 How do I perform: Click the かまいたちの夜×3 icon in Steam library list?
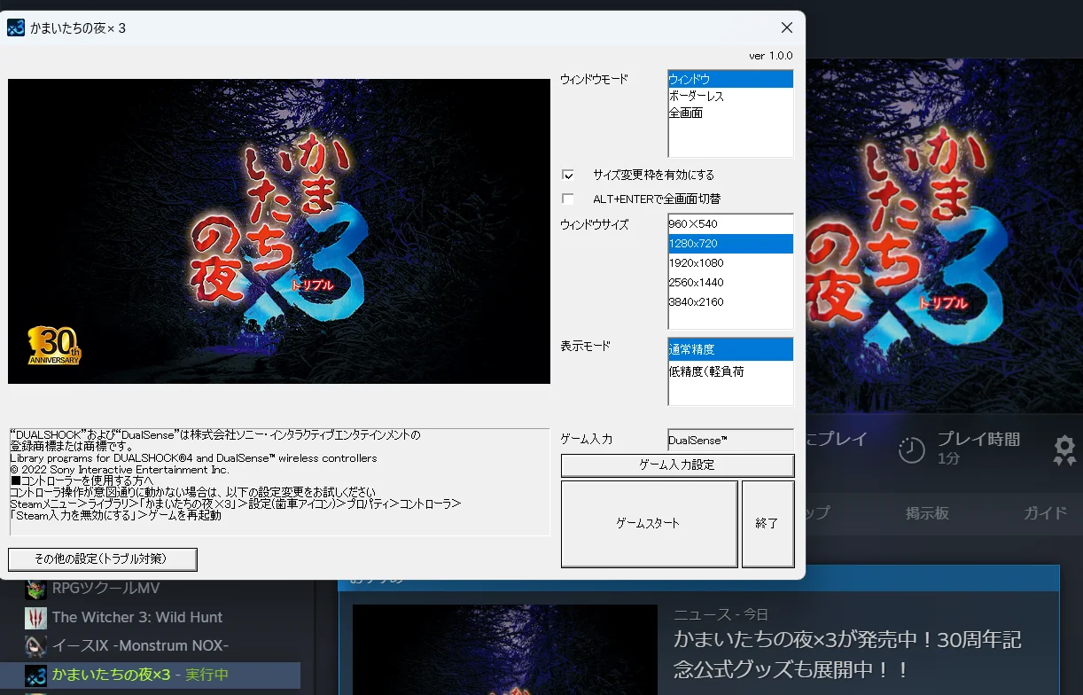click(35, 675)
